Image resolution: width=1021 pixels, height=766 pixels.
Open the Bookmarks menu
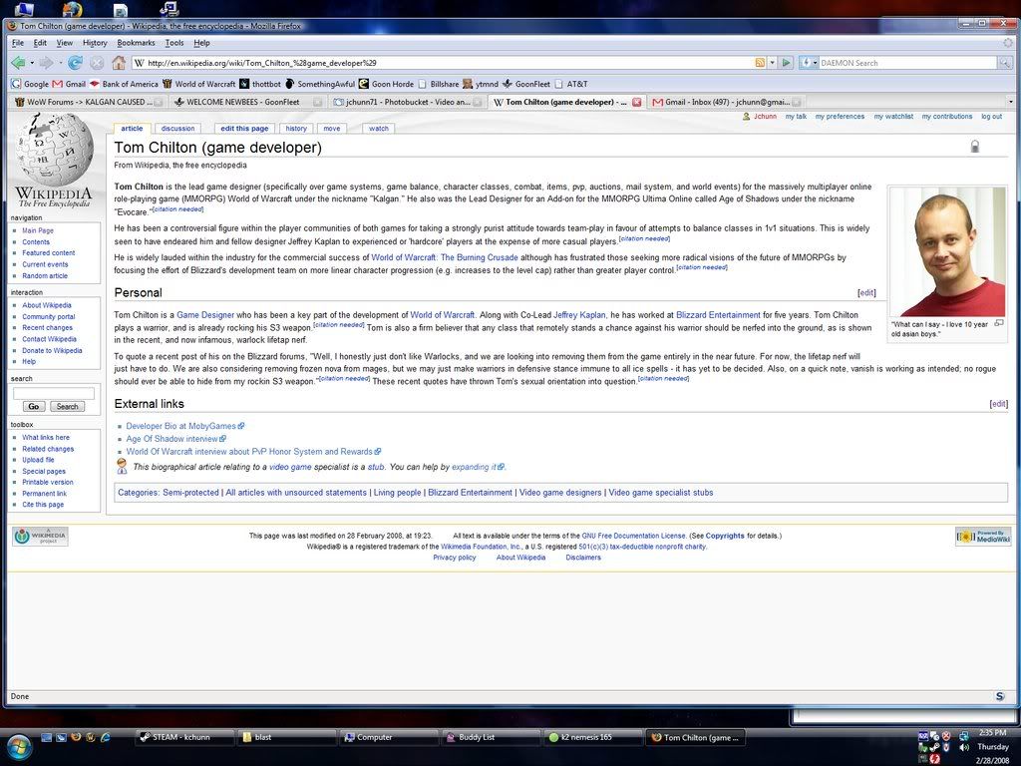point(136,43)
